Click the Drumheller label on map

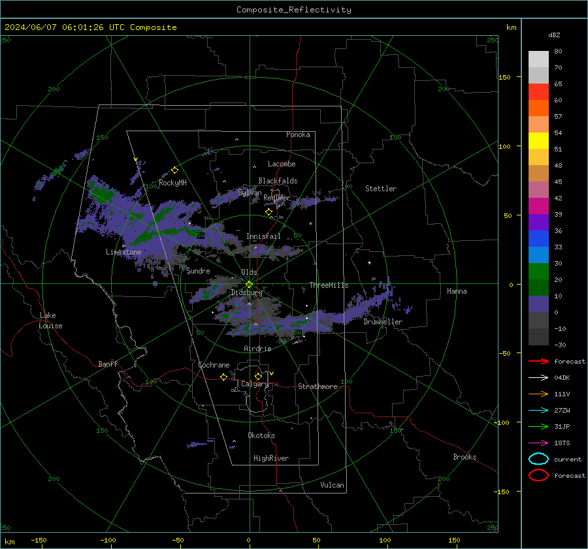383,322
